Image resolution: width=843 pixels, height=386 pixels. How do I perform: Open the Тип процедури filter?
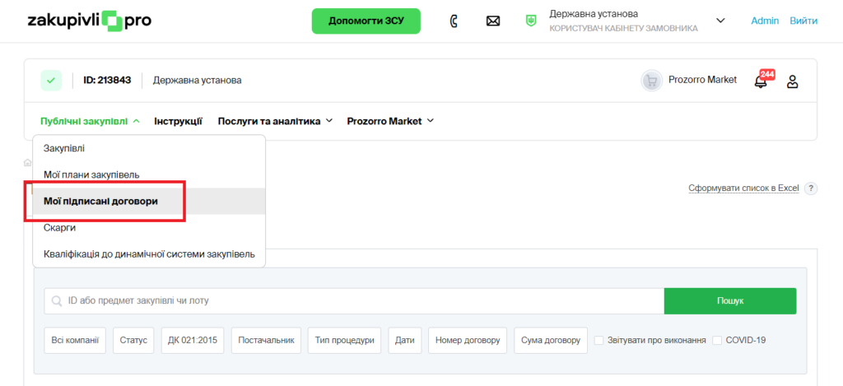[x=344, y=340]
